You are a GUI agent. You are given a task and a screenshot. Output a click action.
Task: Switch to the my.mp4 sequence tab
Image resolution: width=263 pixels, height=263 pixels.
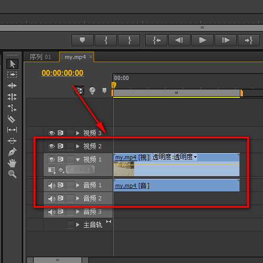(x=75, y=57)
